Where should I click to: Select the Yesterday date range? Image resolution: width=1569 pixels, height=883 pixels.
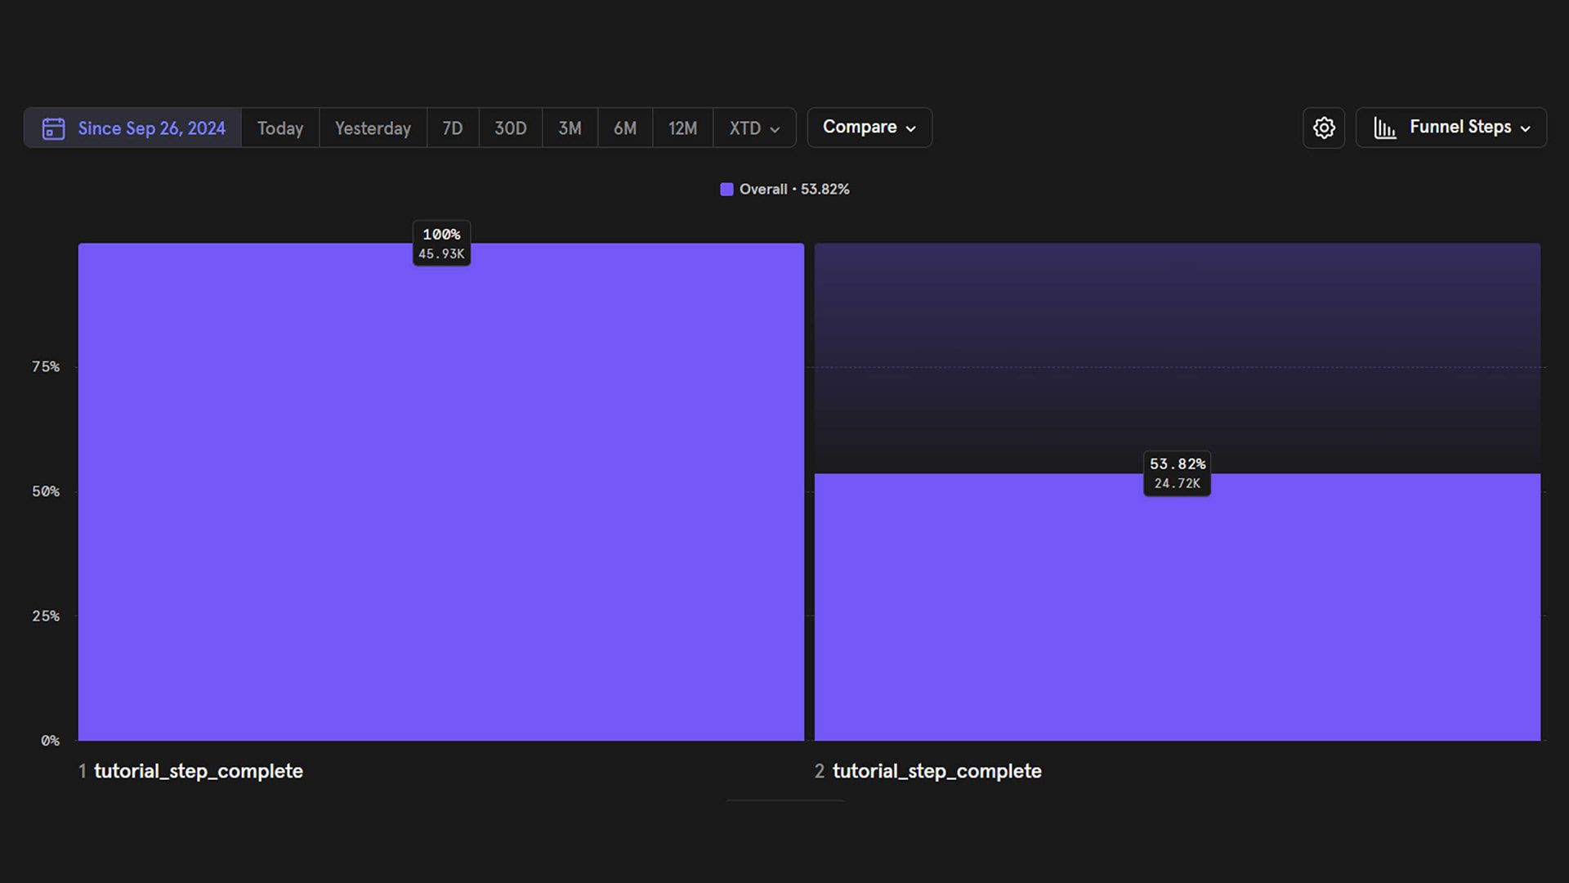click(x=373, y=128)
